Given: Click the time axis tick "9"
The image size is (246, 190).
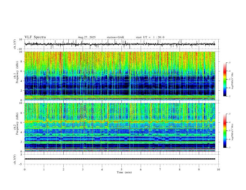Looking at the screenshot, I should [199, 170].
